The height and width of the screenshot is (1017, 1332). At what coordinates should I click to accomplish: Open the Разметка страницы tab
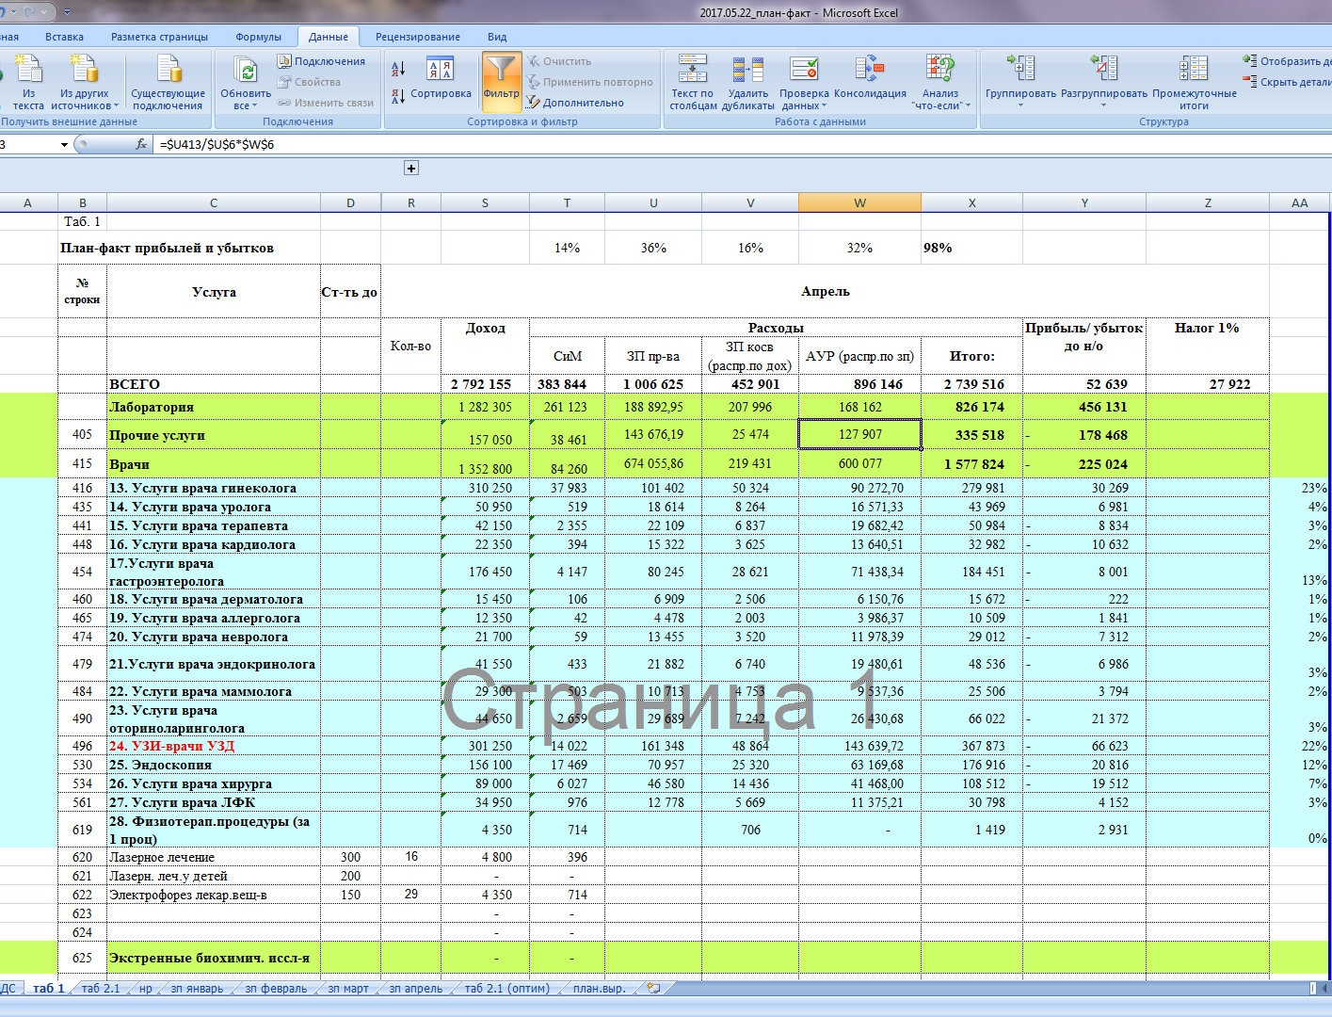click(159, 37)
